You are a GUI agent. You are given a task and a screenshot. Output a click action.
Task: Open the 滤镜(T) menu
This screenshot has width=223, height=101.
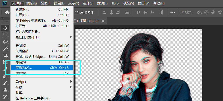tap(102, 3)
